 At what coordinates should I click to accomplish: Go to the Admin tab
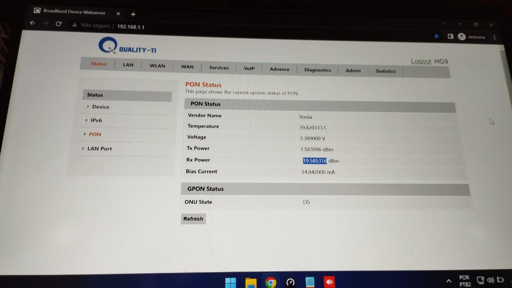point(353,71)
